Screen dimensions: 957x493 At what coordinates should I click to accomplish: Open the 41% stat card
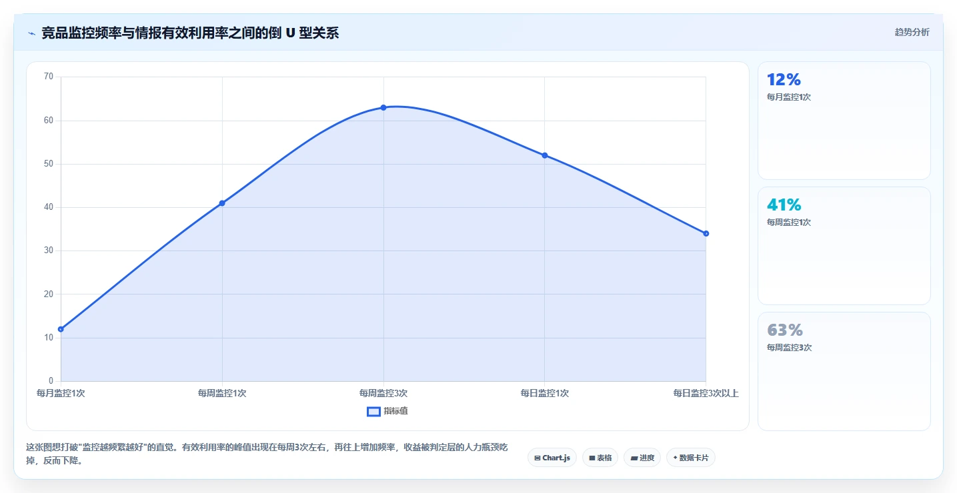click(844, 246)
